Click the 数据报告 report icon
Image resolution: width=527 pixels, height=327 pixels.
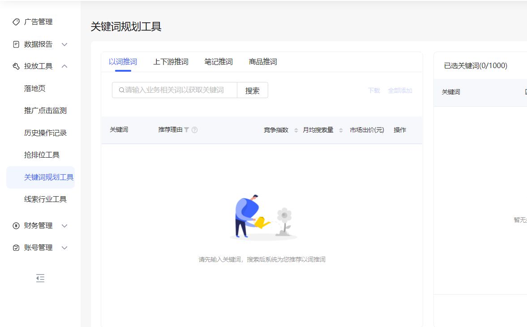[x=16, y=44]
